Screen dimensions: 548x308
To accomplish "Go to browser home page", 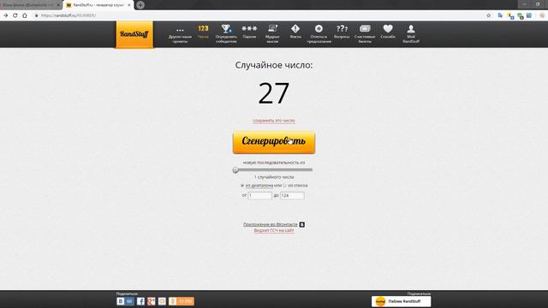I will (x=25, y=15).
